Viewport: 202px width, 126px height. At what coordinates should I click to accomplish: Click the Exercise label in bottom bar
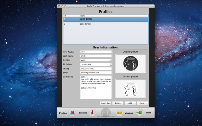83,113
